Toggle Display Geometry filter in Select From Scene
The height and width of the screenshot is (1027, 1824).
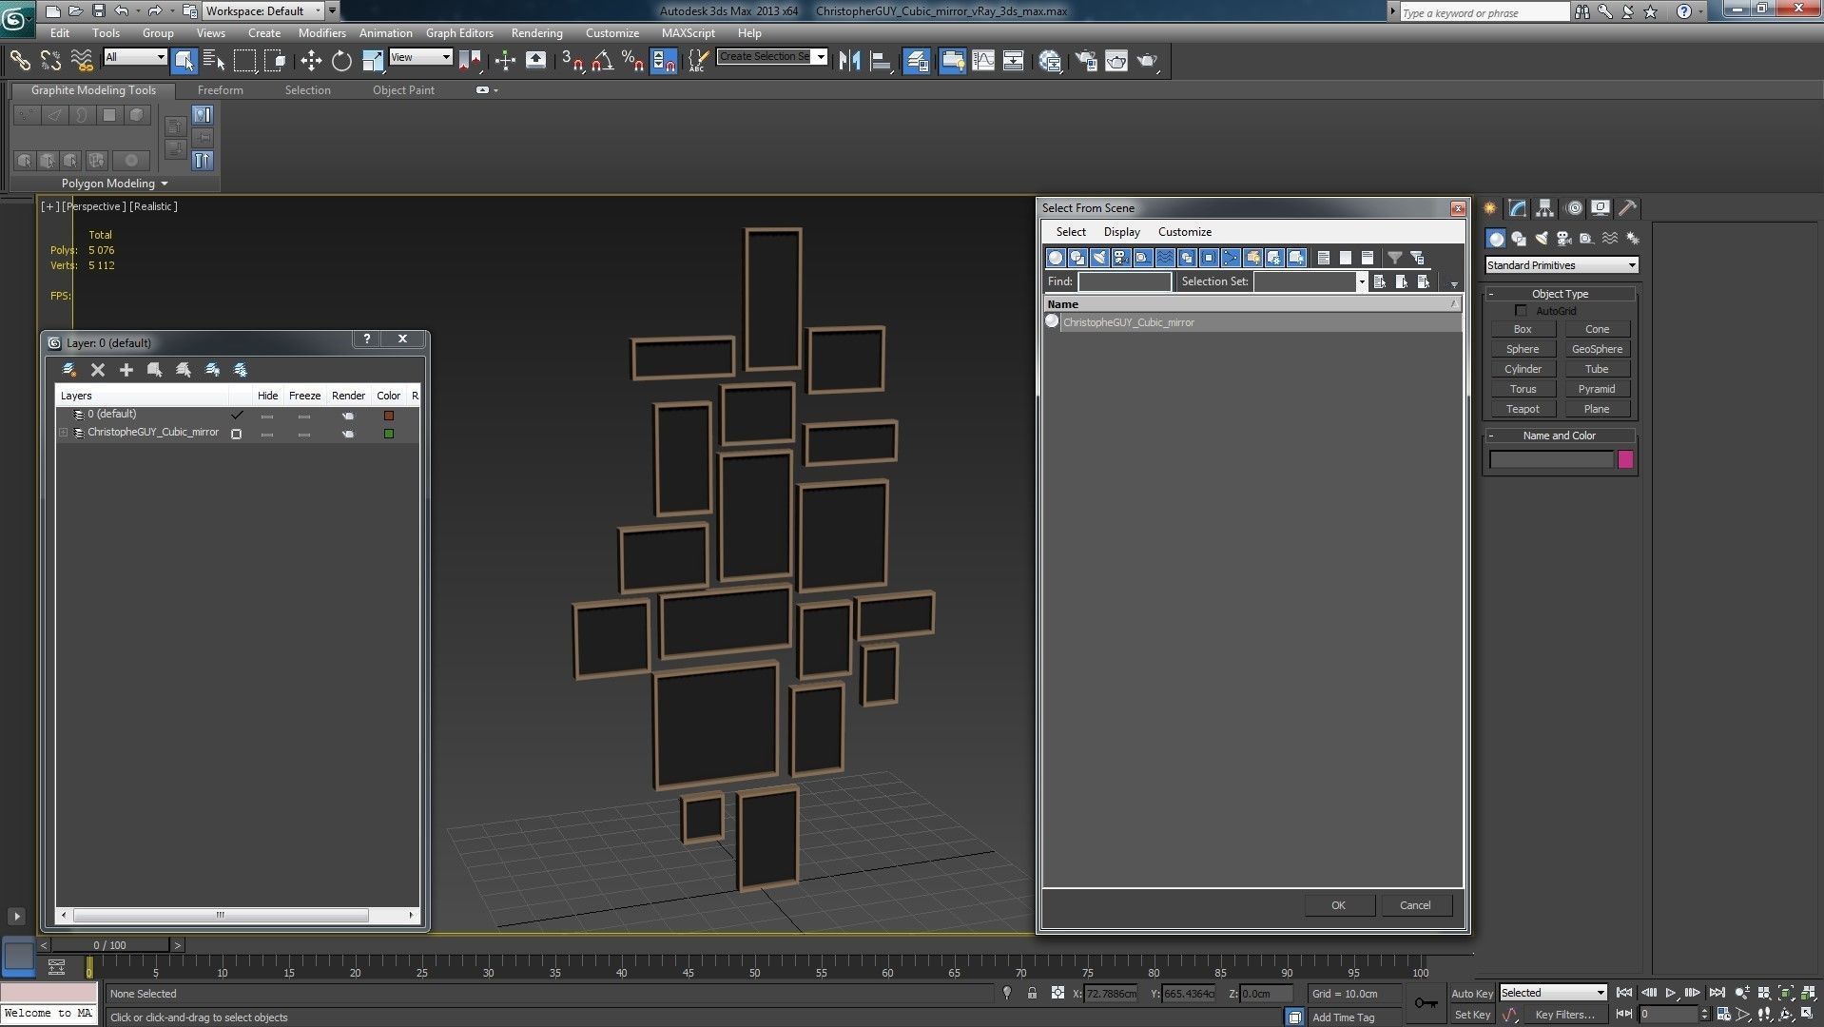pyautogui.click(x=1056, y=258)
